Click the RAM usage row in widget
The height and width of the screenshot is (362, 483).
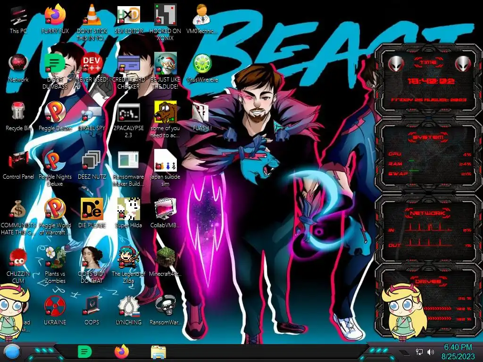429,164
